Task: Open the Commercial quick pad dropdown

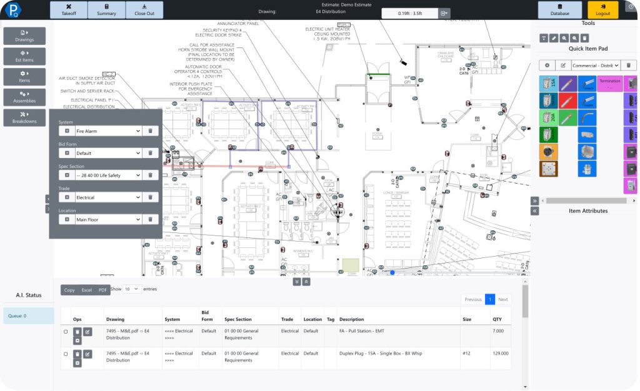Action: click(595, 65)
